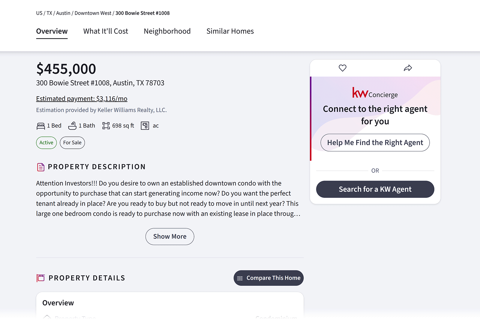
Task: Click the Property Details section icon
Action: coord(40,278)
